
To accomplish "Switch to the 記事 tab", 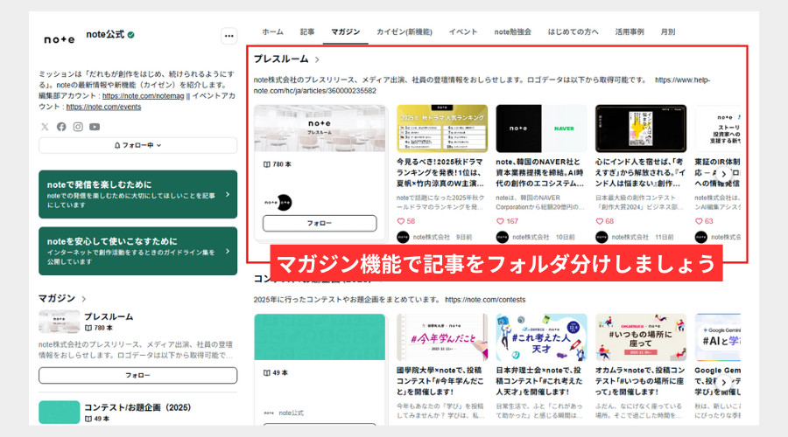I will coord(307,31).
